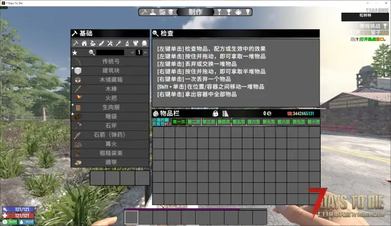The width and height of the screenshot is (391, 226).
Task: Select the 绷带 recipe
Action: coord(110,162)
